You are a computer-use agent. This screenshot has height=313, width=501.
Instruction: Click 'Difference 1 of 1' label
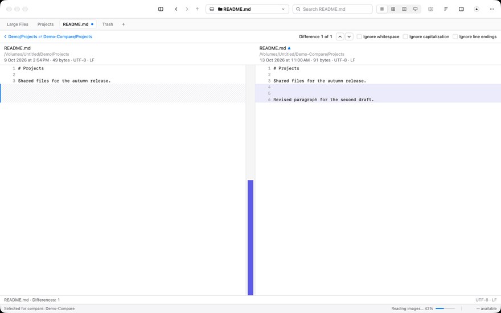click(x=315, y=37)
